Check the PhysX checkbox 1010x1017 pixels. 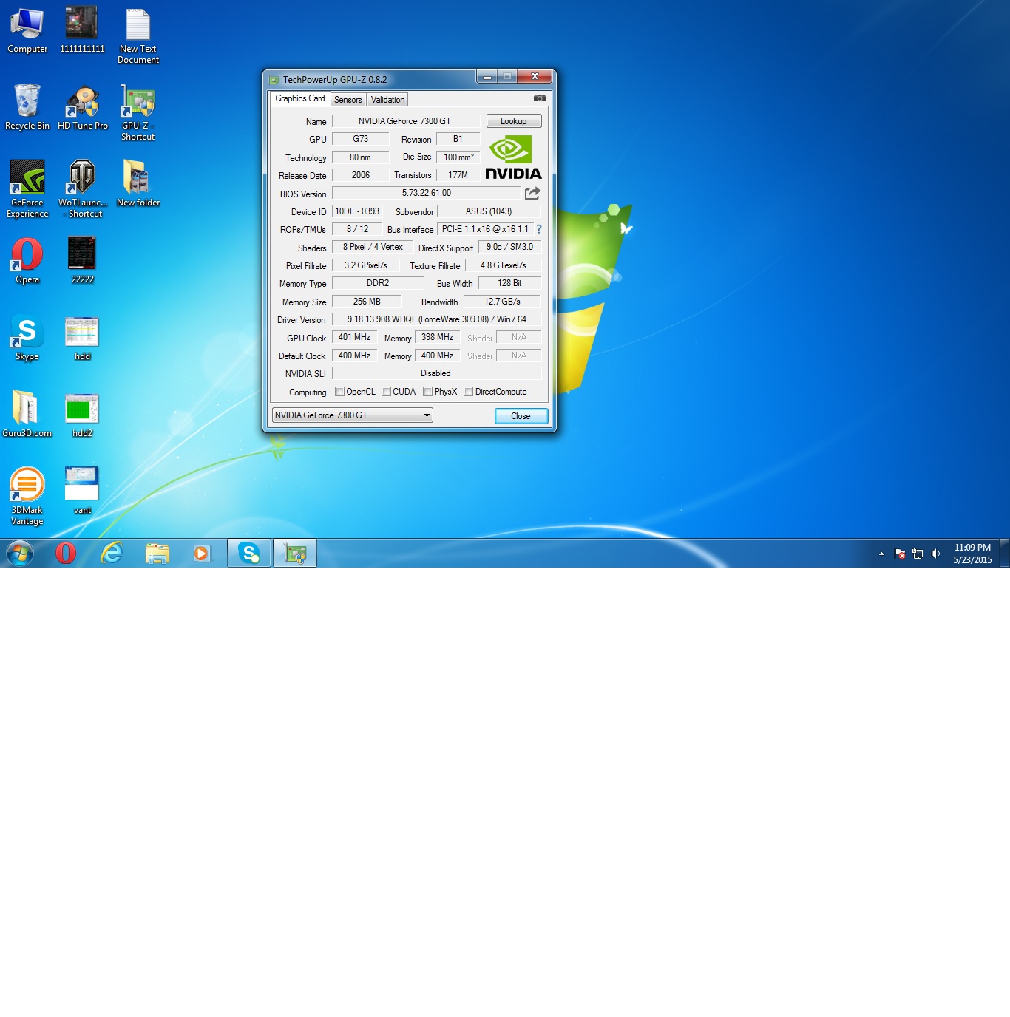(427, 392)
